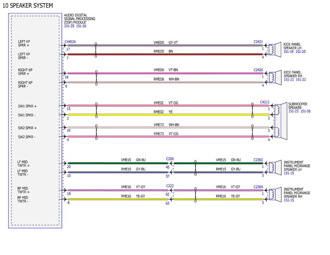
Task: Open connector C2420 link
Action: [258, 70]
